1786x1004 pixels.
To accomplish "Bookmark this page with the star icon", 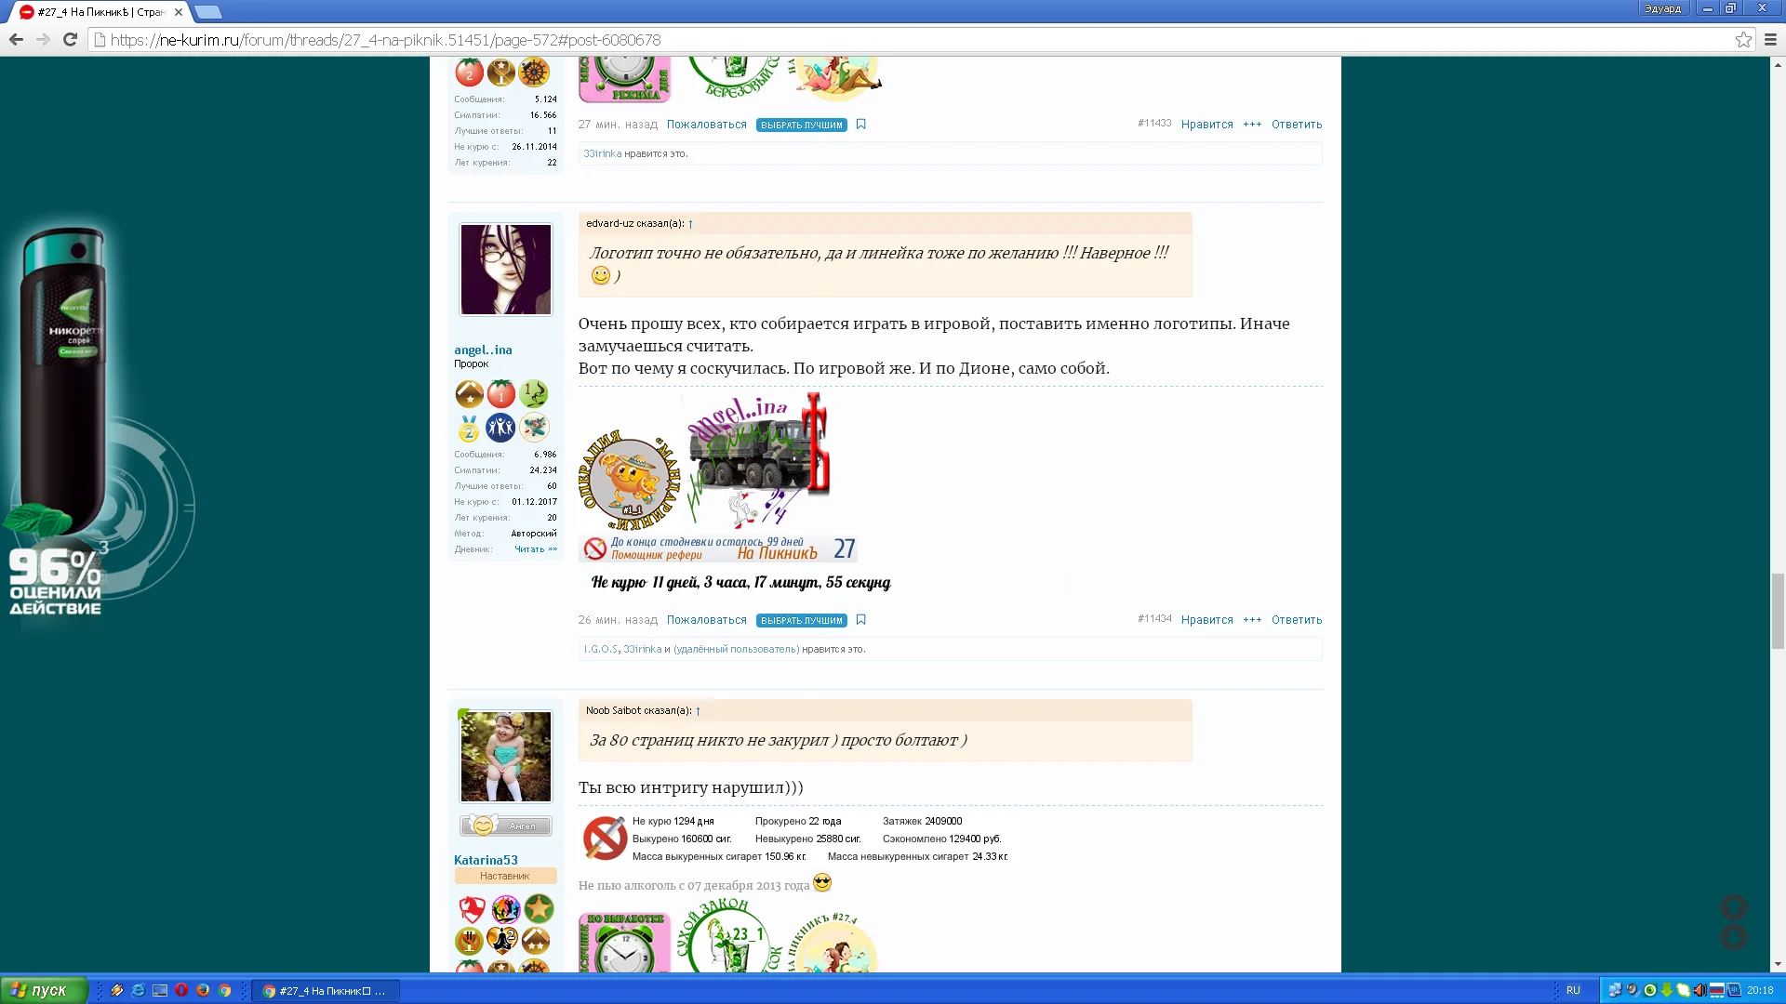I will (1743, 40).
